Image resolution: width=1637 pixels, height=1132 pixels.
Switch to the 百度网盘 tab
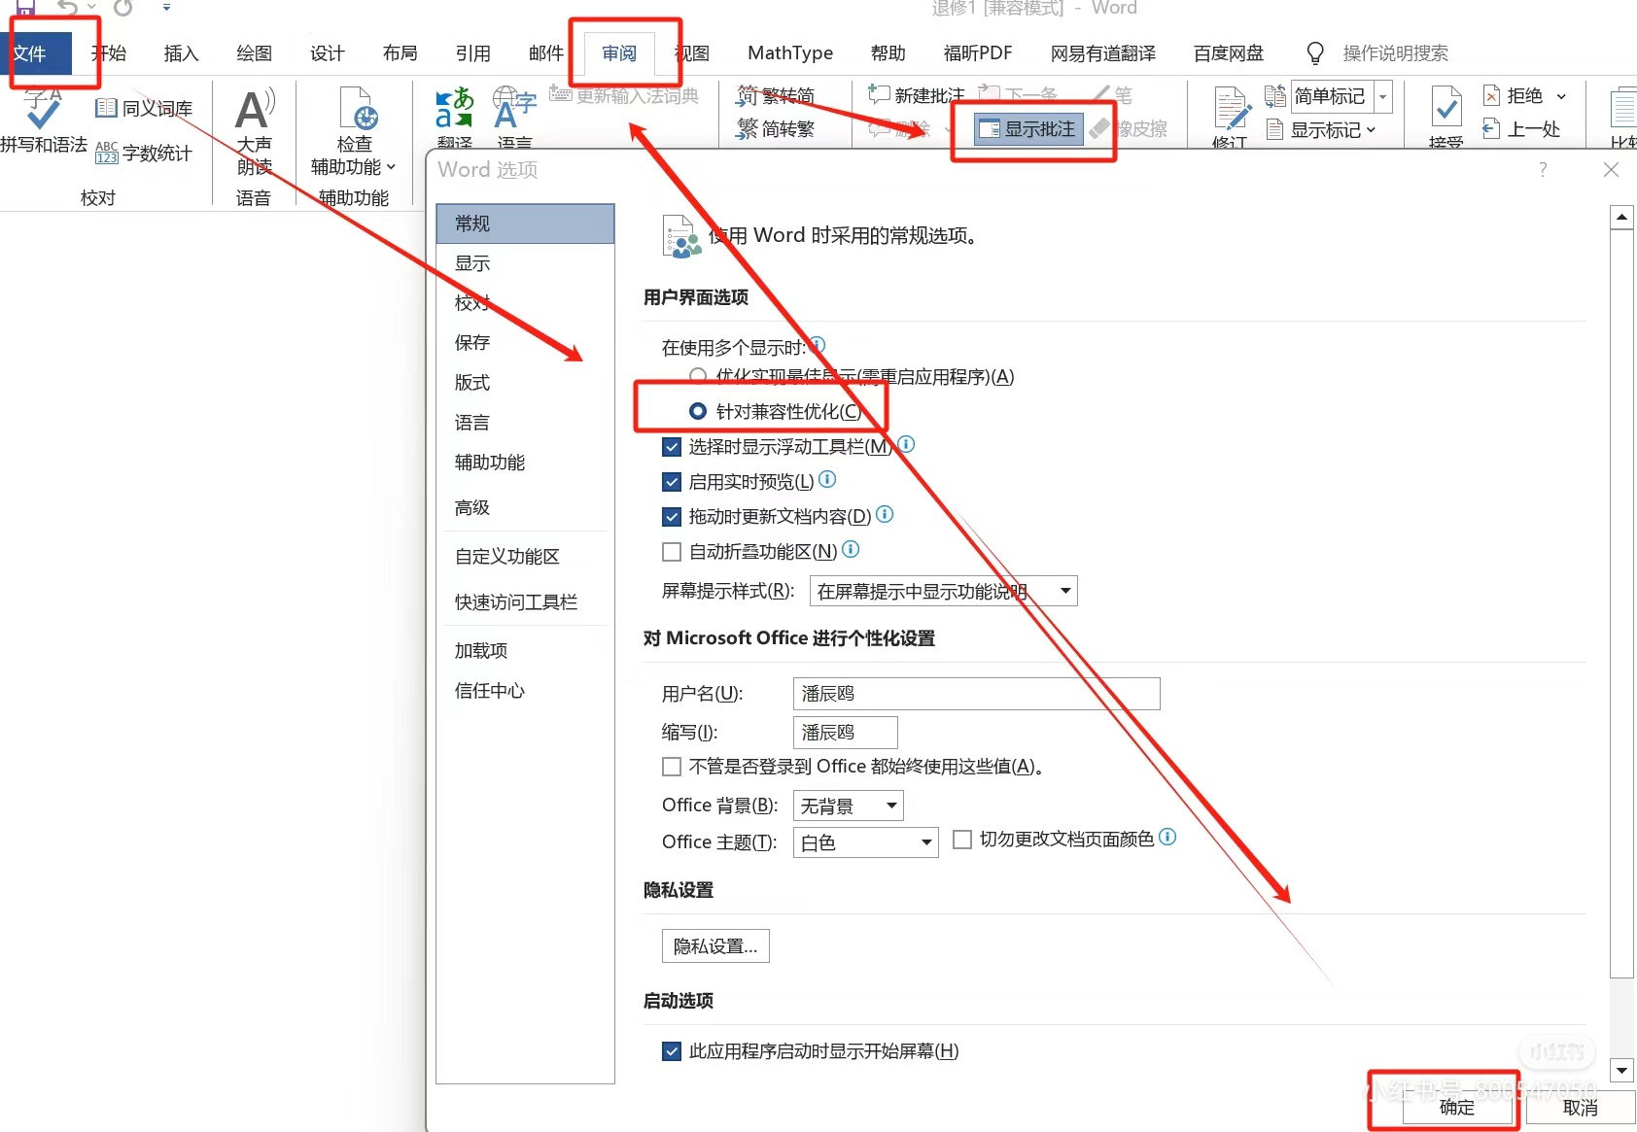point(1229,53)
